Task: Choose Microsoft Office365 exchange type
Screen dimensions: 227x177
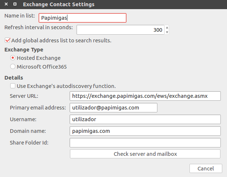Action: click(13, 67)
